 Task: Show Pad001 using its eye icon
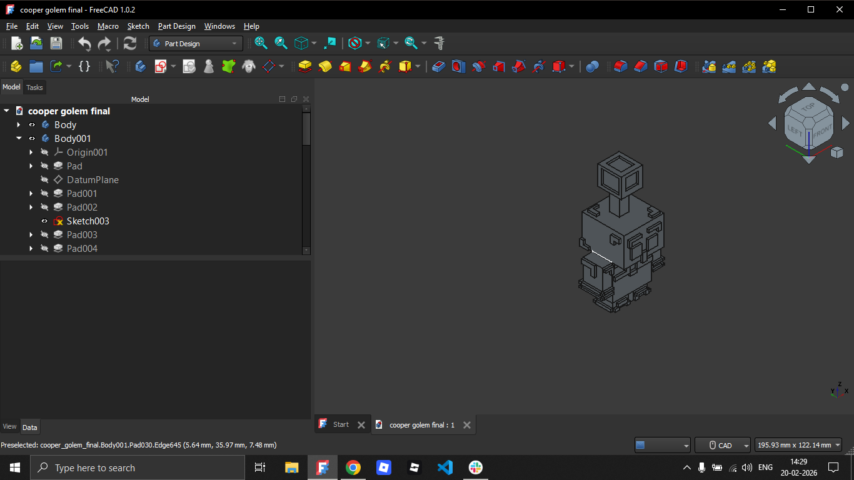pyautogui.click(x=44, y=194)
